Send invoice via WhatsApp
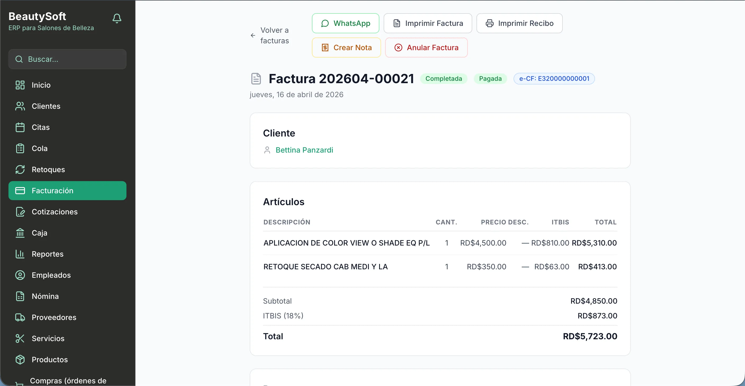 345,23
